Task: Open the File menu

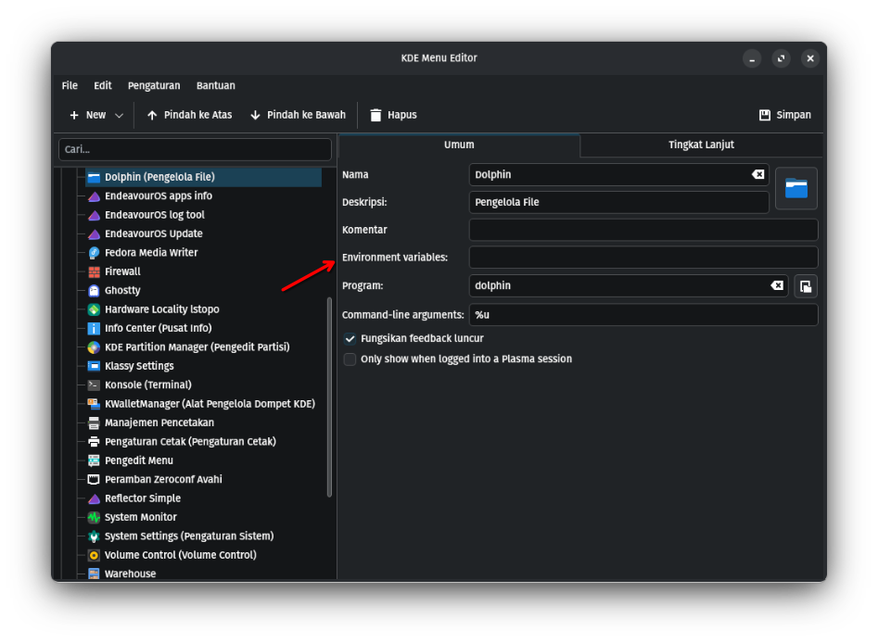Action: pos(70,85)
